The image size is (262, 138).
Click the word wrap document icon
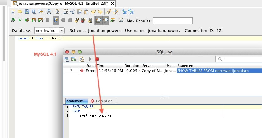pos(58,11)
